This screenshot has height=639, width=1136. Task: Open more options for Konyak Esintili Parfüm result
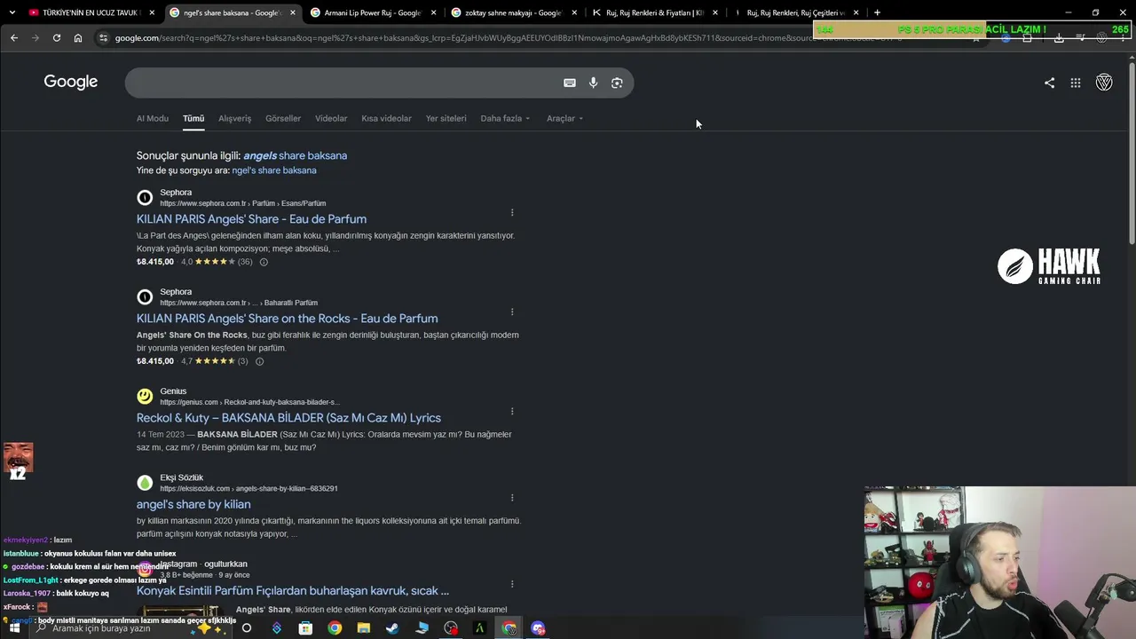tap(512, 584)
